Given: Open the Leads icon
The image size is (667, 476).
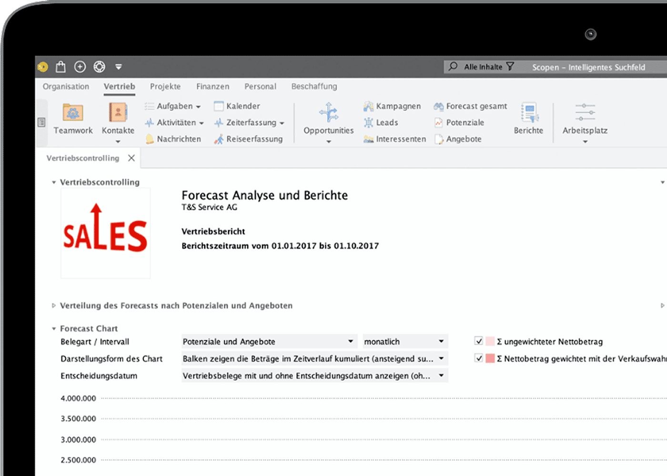Looking at the screenshot, I should click(368, 122).
